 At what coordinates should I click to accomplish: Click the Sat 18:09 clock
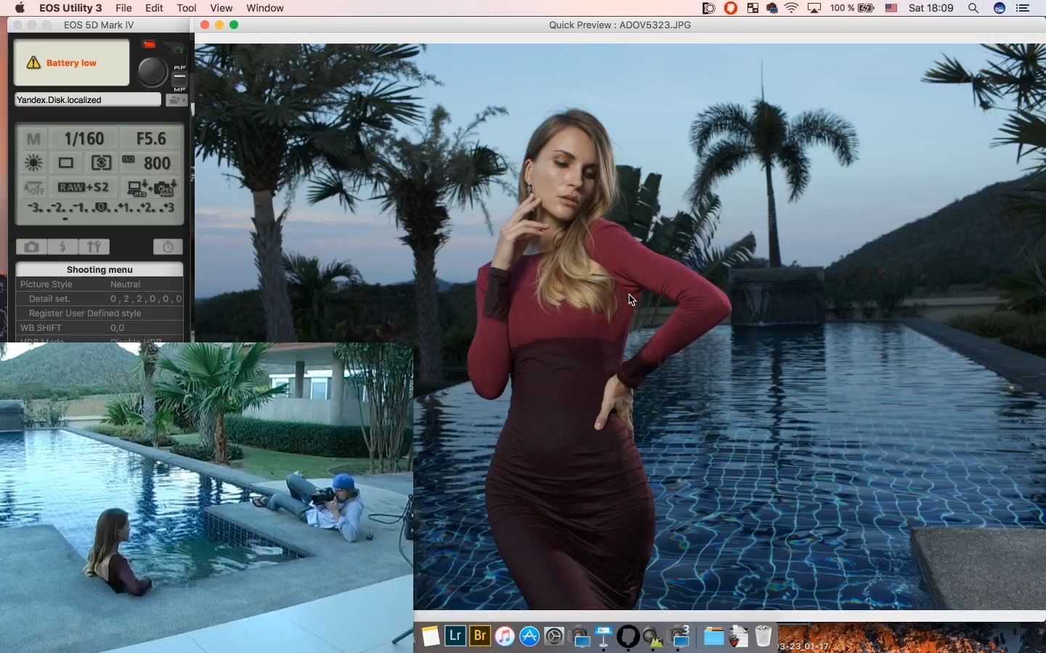[931, 8]
